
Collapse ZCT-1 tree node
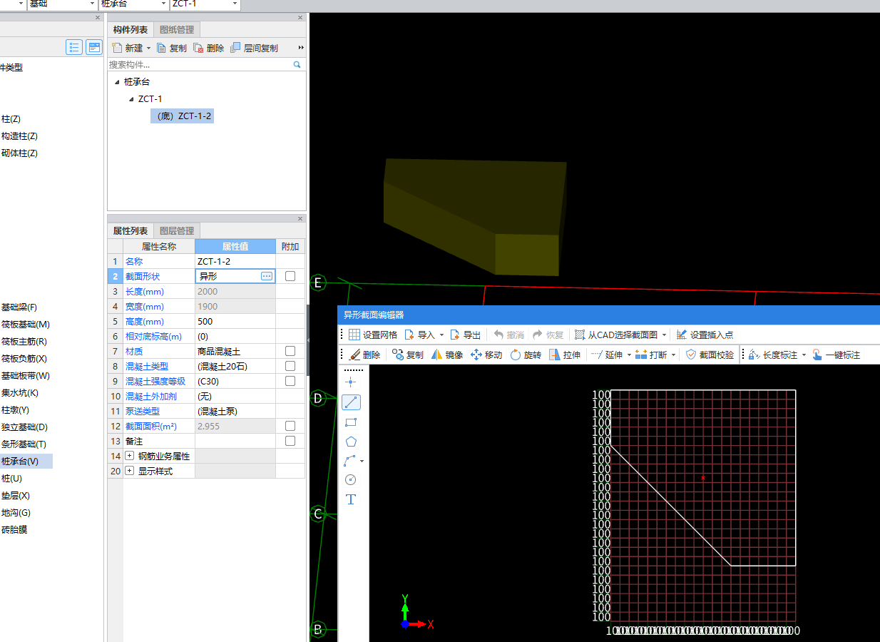tap(131, 99)
